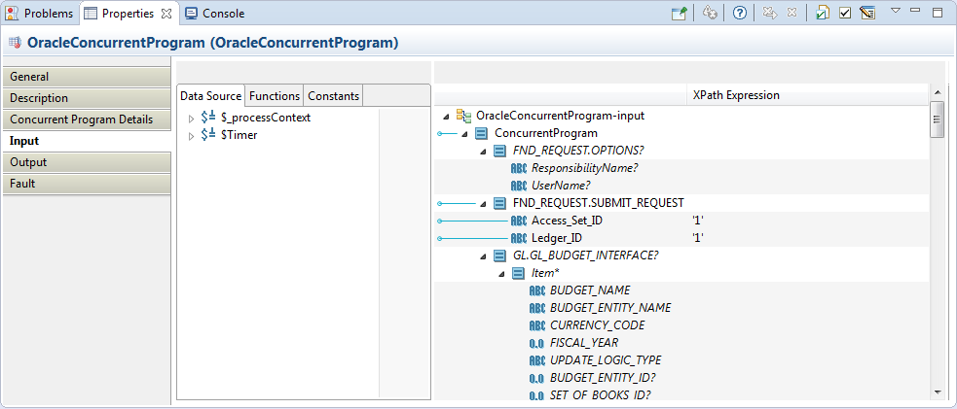Click the ConcurrentProgram element icon
957x409 pixels.
click(481, 133)
